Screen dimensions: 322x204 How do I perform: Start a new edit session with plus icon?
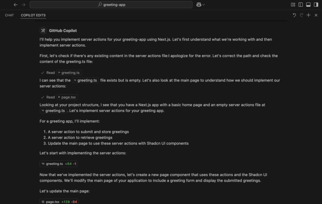pyautogui.click(x=309, y=15)
